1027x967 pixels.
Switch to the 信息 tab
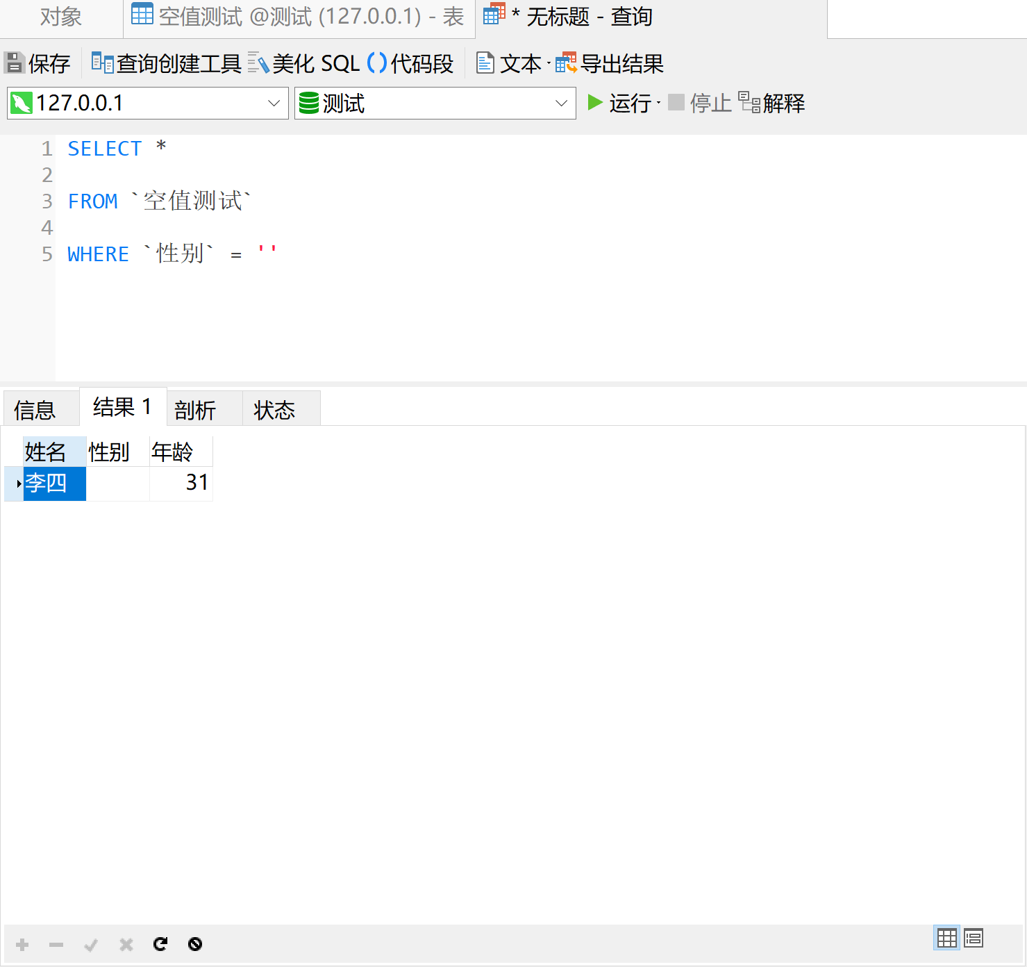click(35, 410)
